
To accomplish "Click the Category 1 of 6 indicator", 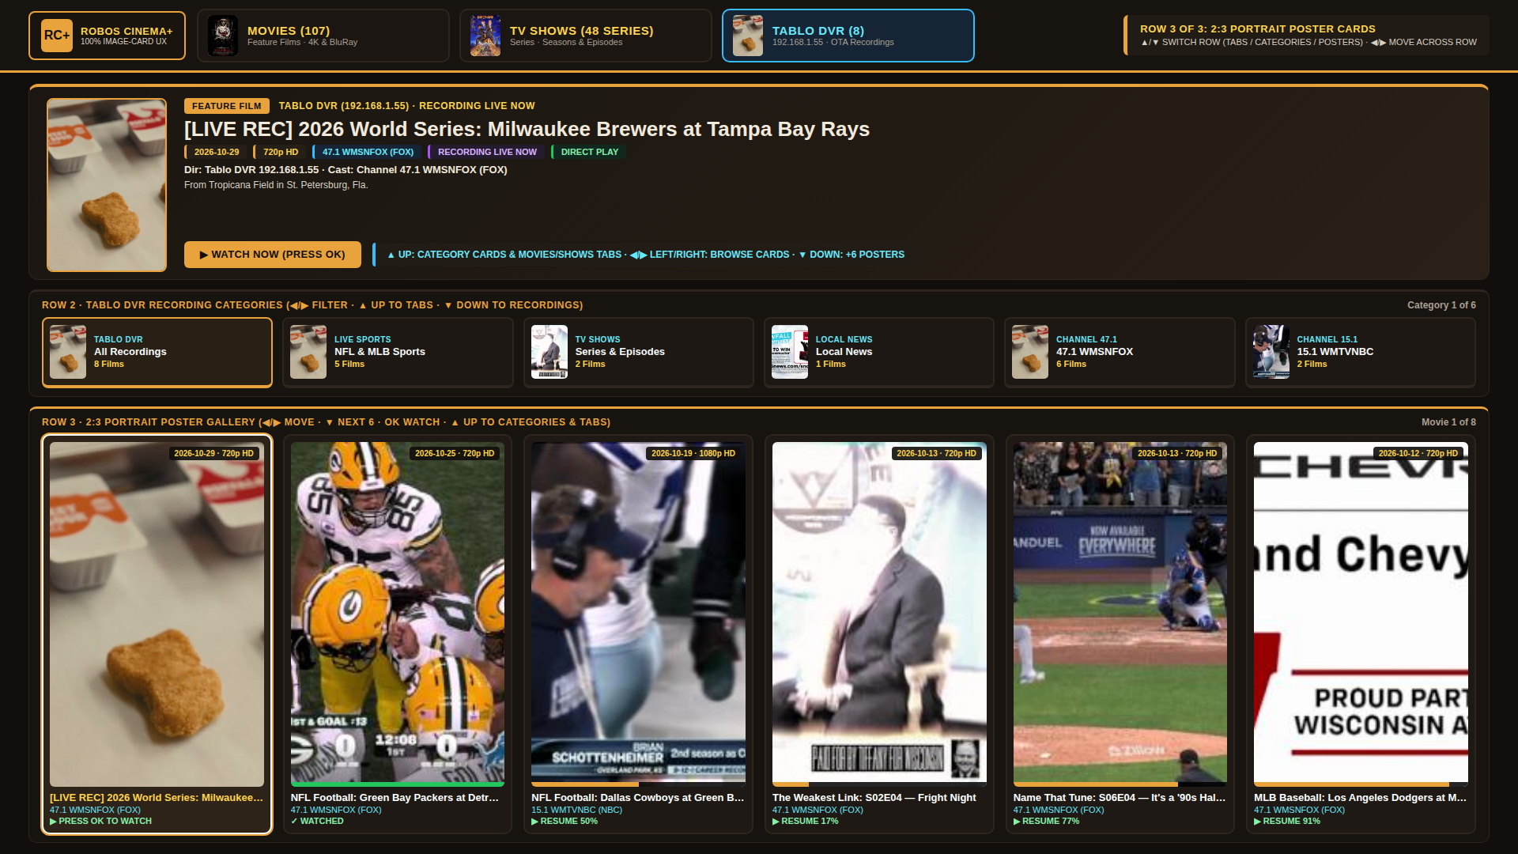I will tap(1441, 305).
